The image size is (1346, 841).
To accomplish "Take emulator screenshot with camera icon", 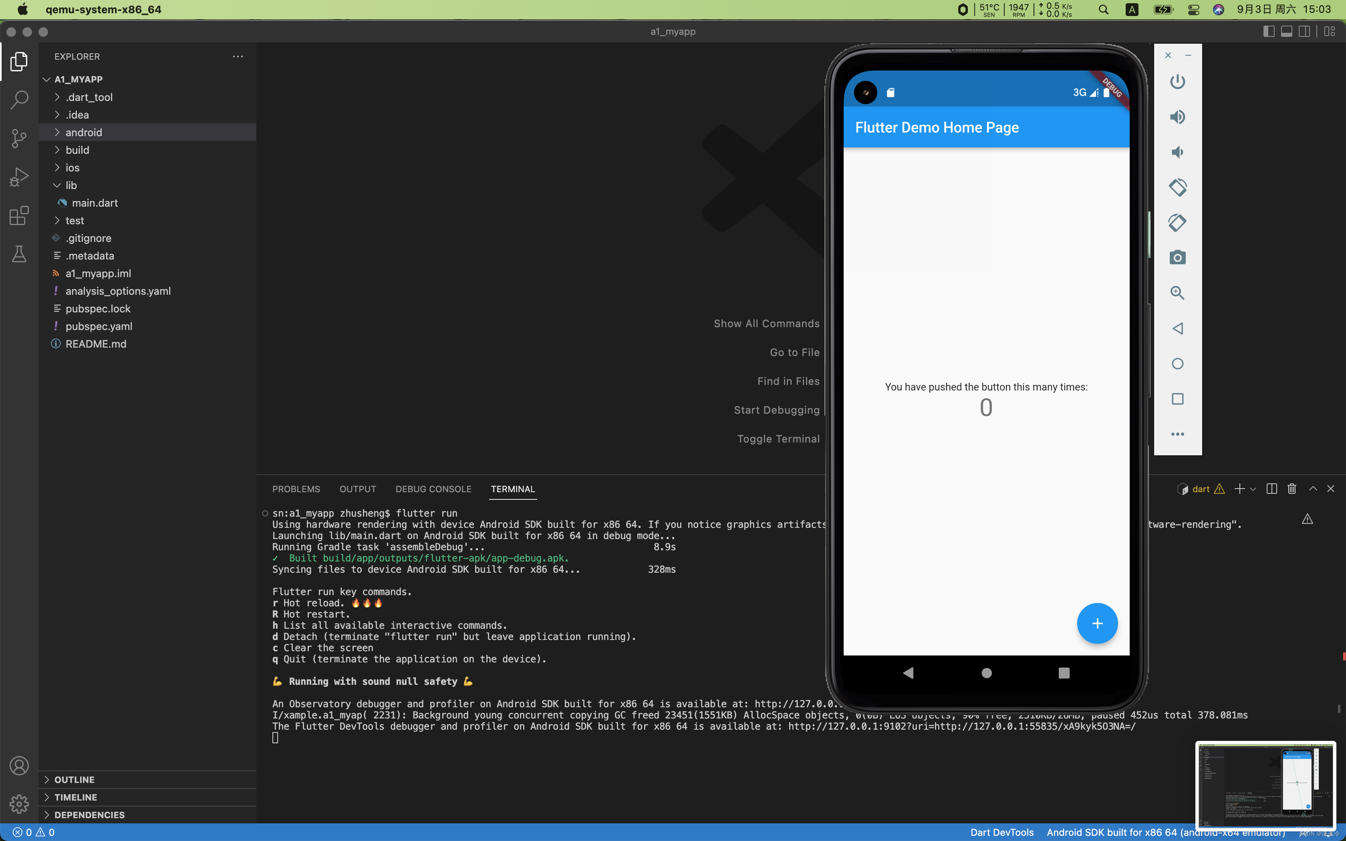I will coord(1177,258).
